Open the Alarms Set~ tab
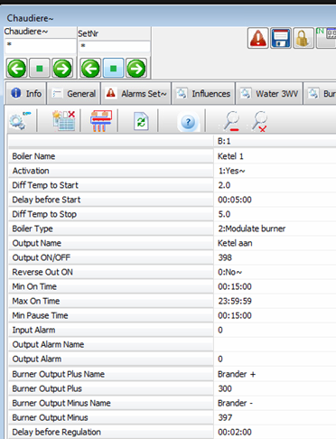336x439 pixels. (x=136, y=94)
